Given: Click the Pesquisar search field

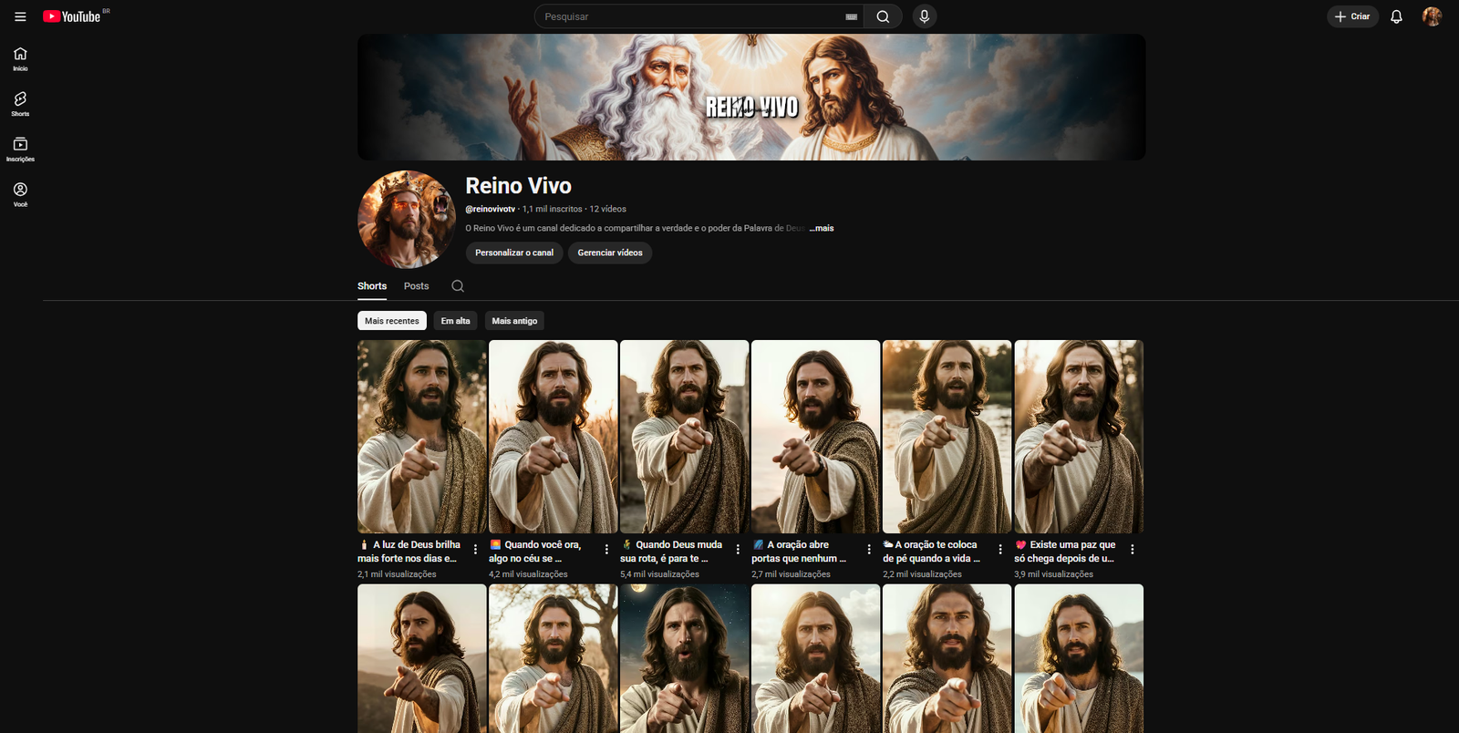Looking at the screenshot, I should [690, 16].
